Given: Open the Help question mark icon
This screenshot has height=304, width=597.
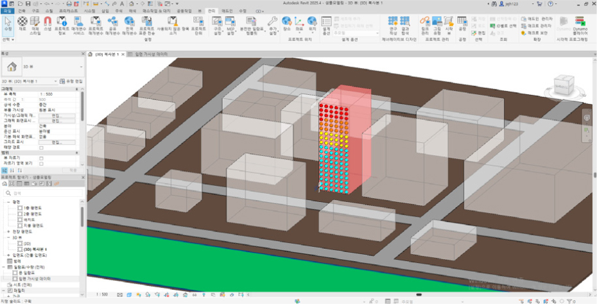Looking at the screenshot, I should tap(550, 3).
